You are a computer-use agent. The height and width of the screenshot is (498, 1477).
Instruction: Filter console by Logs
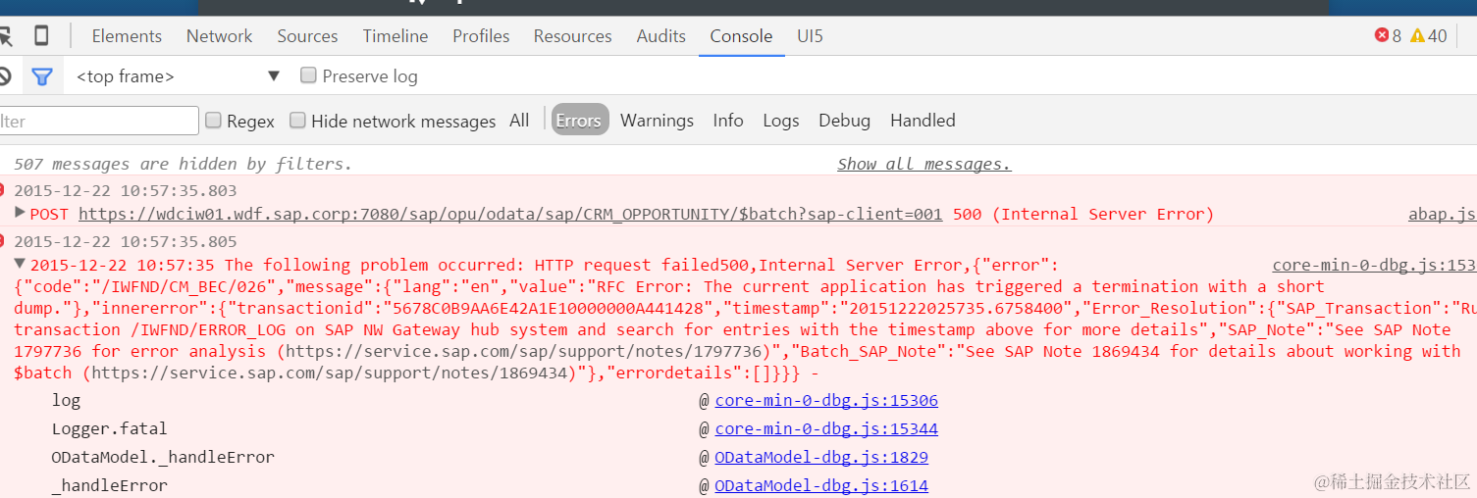point(780,121)
